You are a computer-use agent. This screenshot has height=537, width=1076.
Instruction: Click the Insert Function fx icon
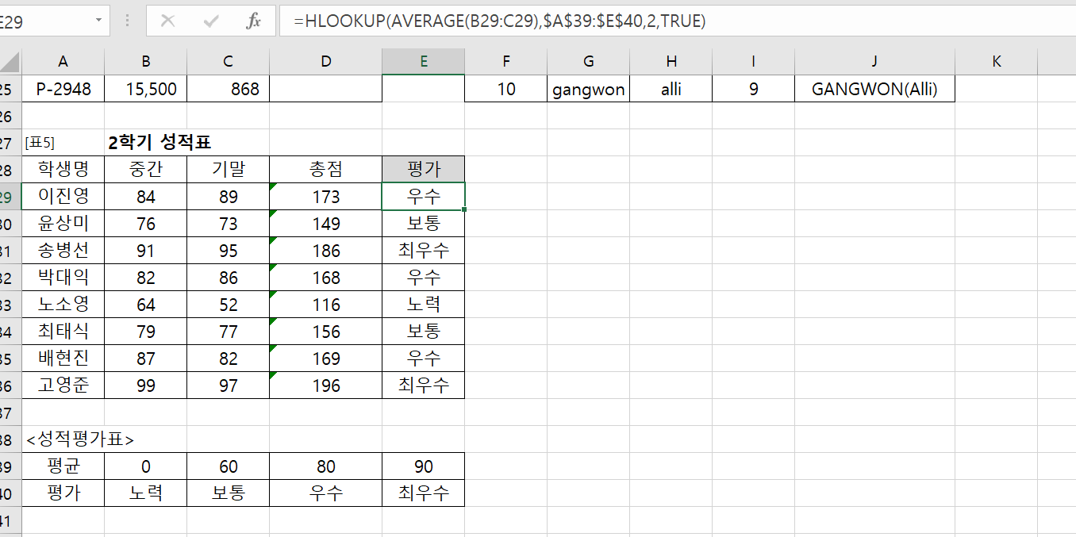pos(253,21)
